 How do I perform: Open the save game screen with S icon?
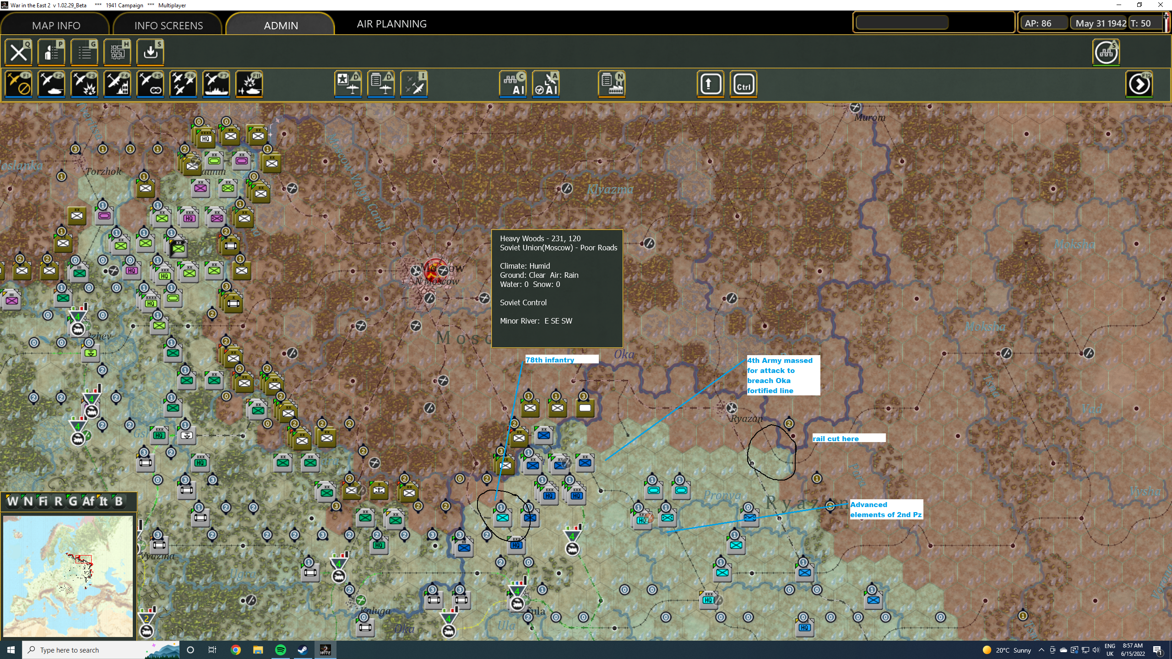(150, 52)
